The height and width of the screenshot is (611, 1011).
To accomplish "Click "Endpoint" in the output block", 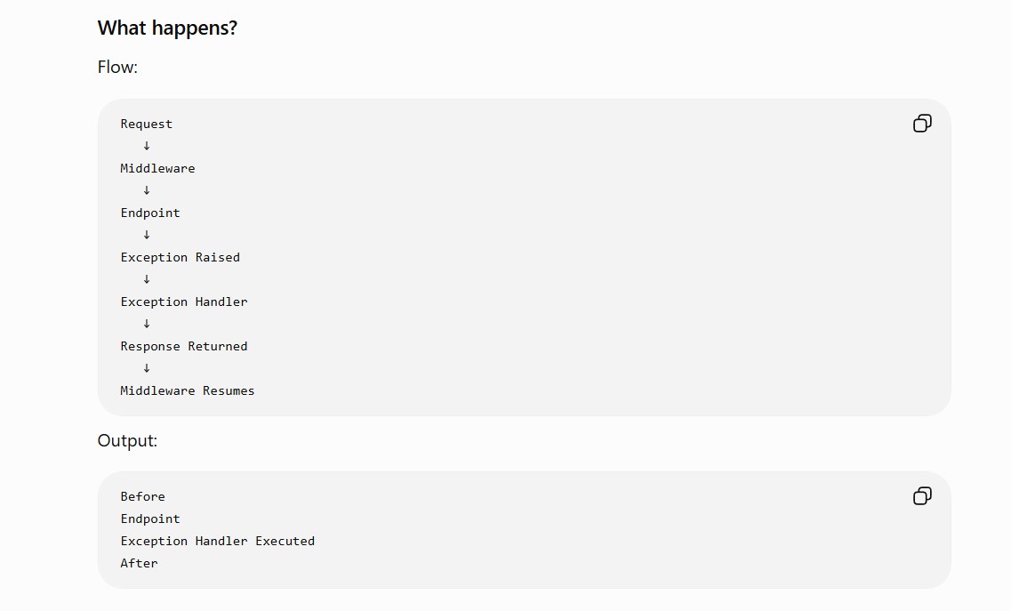I will click(x=150, y=519).
